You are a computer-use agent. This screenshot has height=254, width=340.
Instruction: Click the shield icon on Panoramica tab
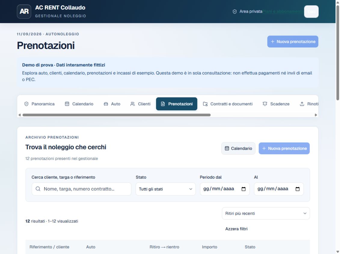[26, 104]
